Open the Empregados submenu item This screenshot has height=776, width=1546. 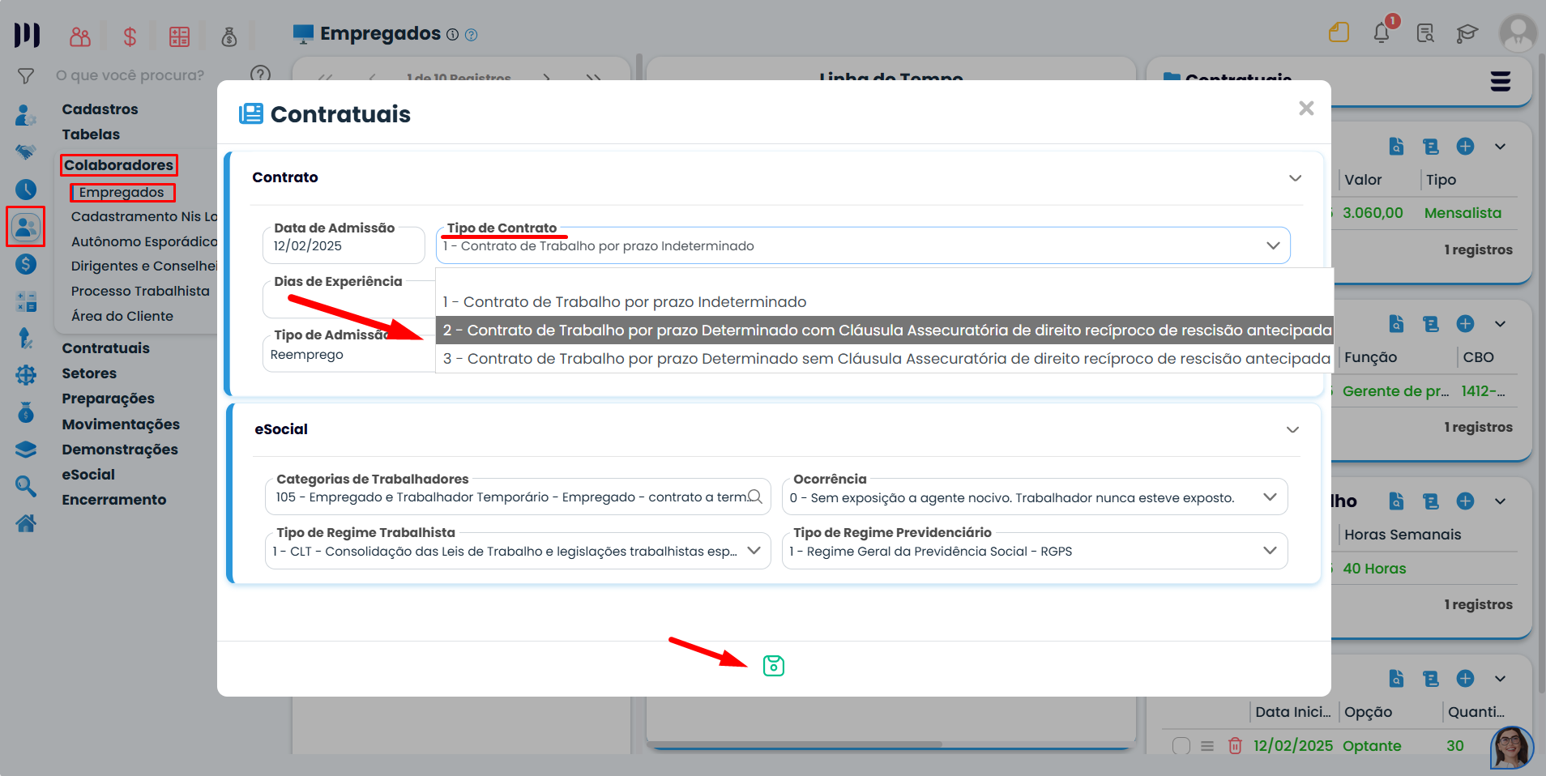click(x=122, y=193)
